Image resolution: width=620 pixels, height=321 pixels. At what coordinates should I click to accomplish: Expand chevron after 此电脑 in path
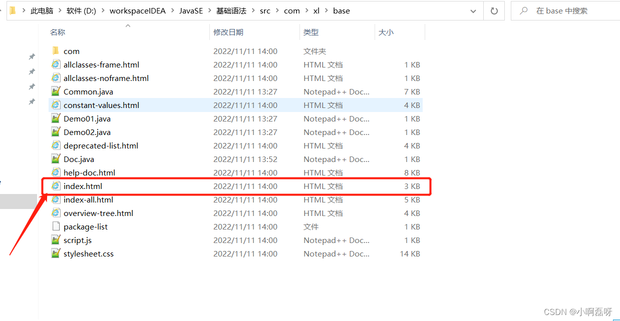pyautogui.click(x=59, y=10)
